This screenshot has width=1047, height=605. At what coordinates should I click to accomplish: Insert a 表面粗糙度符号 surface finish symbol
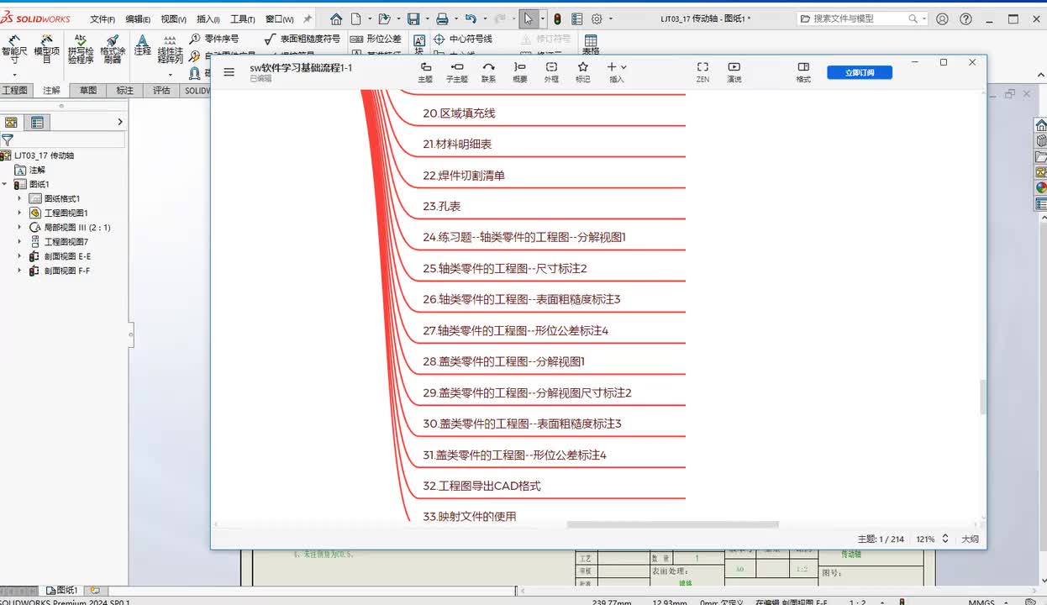(303, 39)
